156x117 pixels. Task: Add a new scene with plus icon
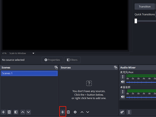(3, 112)
